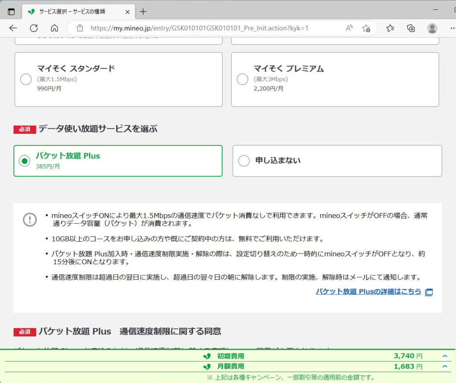Open the Collections panel
This screenshot has width=456, height=383.
[x=411, y=28]
